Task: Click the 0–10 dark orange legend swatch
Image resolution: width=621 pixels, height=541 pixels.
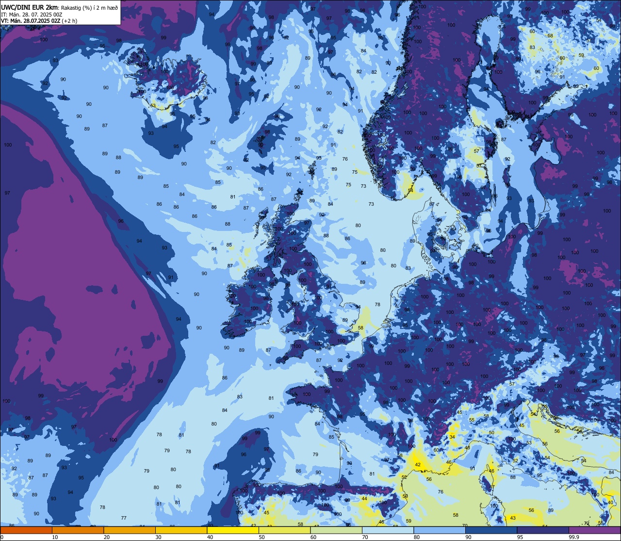Action: click(x=26, y=530)
